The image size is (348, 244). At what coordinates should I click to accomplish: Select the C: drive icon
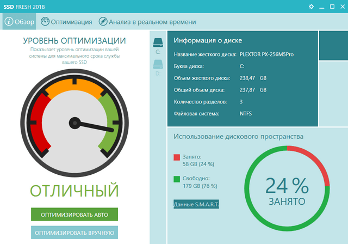158,43
